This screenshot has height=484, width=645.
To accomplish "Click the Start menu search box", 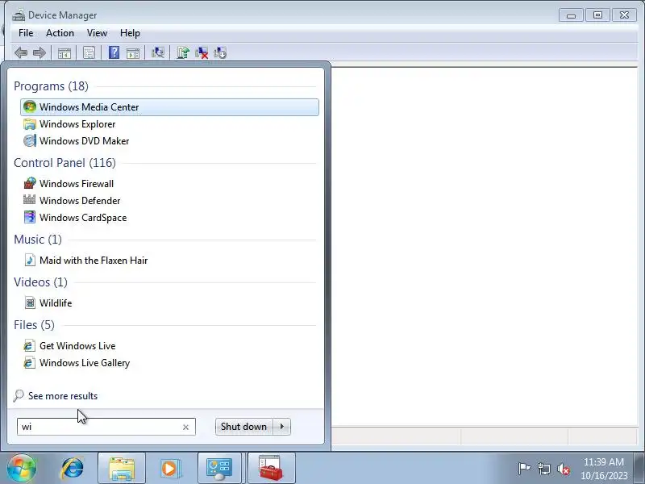I will [x=106, y=427].
